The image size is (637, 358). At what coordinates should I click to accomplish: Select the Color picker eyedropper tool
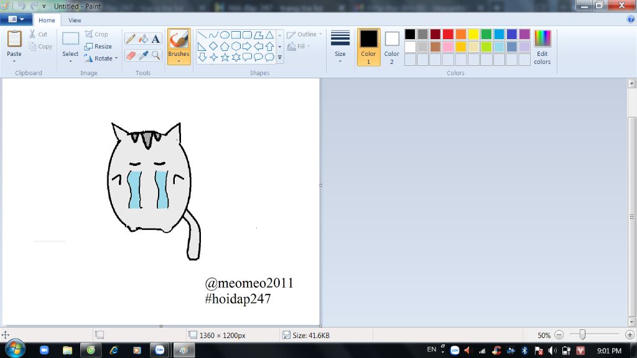[x=143, y=55]
